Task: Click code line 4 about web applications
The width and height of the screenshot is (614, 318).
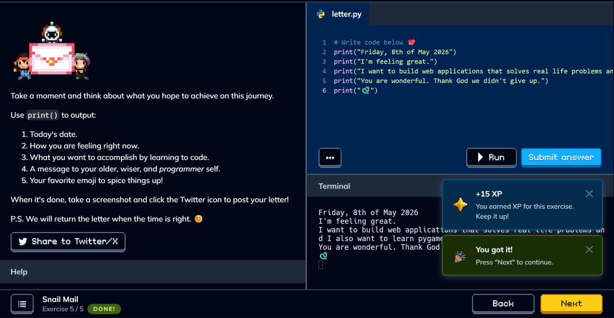Action: pyautogui.click(x=474, y=71)
